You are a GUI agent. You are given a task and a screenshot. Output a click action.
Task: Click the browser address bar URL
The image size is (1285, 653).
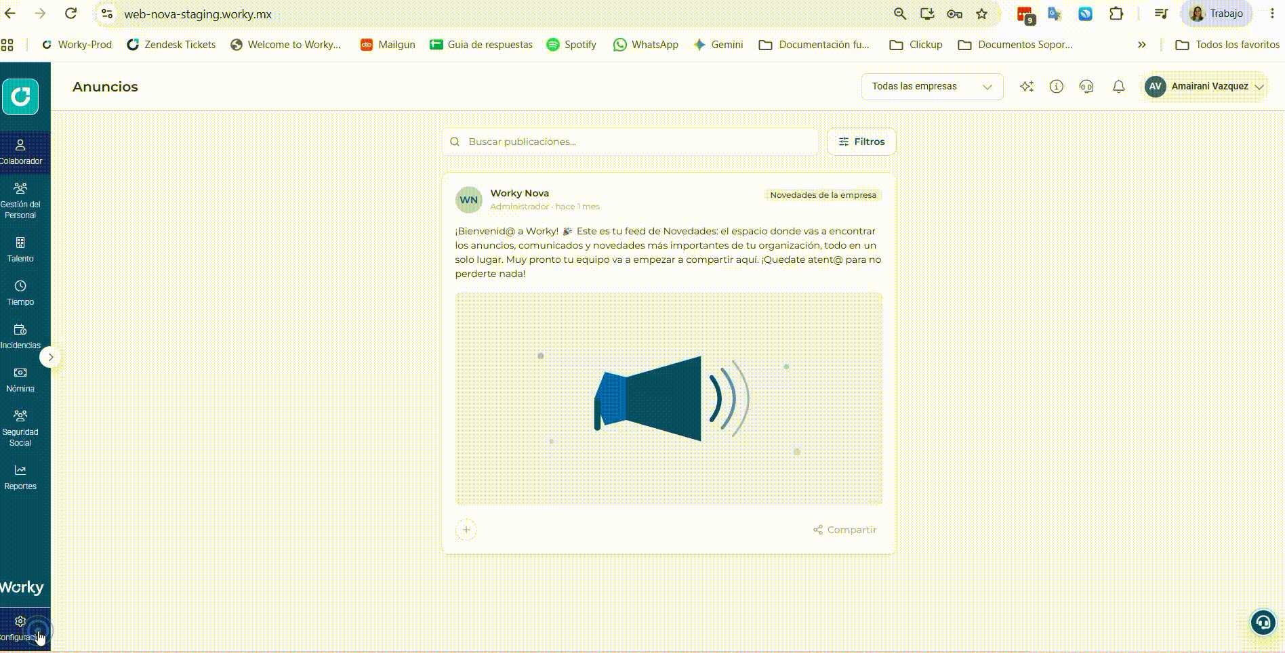pos(198,14)
